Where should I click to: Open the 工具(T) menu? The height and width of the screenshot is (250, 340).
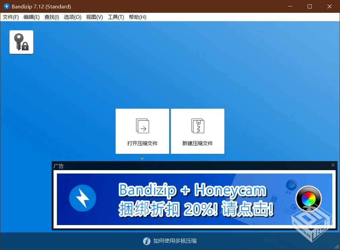tap(116, 17)
